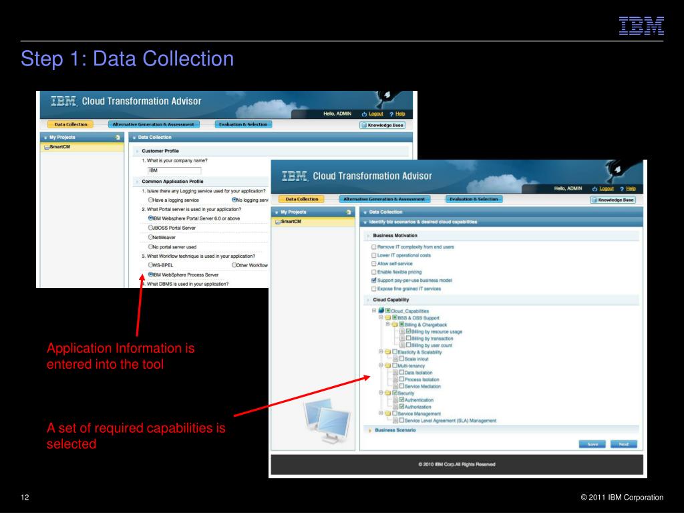Viewport: 684px width, 513px height.
Task: Collapse Service Management tree node
Action: [x=381, y=413]
